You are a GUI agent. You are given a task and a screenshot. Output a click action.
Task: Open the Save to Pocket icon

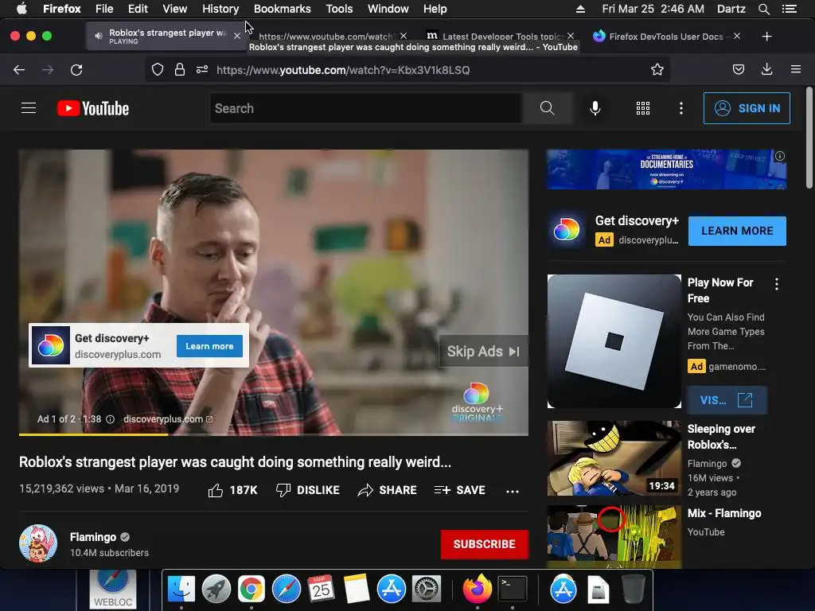pos(739,70)
